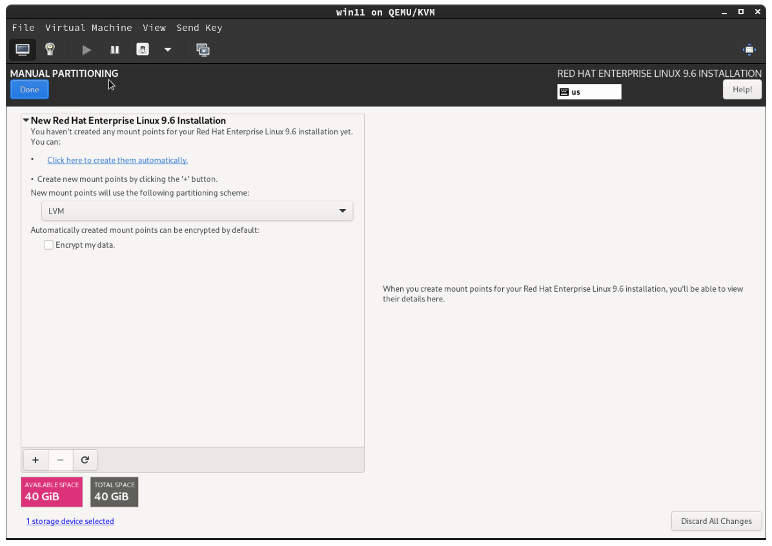Open the Send Key menu
The image size is (772, 546).
tap(199, 28)
